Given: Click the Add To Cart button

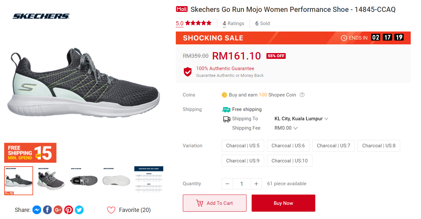Looking at the screenshot, I should (214, 203).
